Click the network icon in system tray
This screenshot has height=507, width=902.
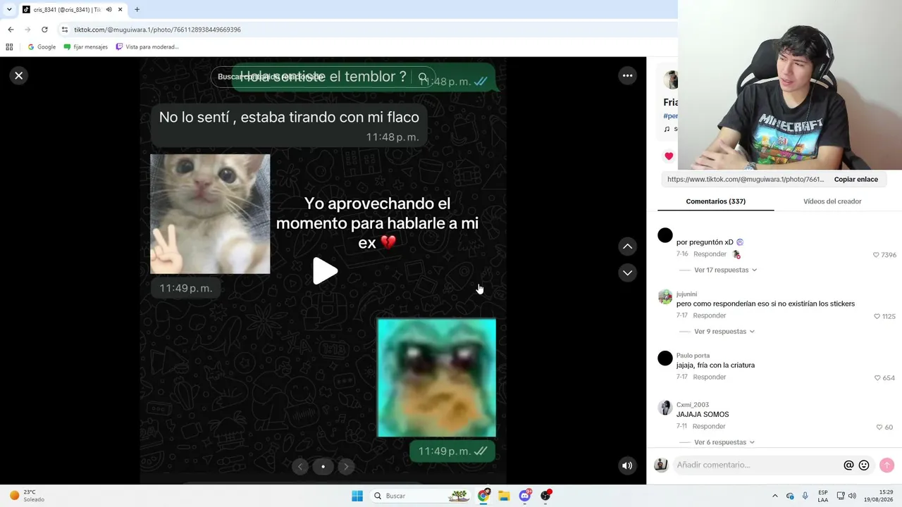click(x=841, y=496)
